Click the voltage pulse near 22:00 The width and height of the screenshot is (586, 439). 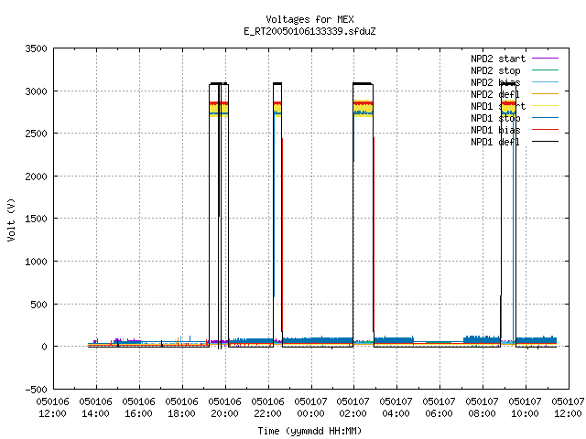click(277, 215)
